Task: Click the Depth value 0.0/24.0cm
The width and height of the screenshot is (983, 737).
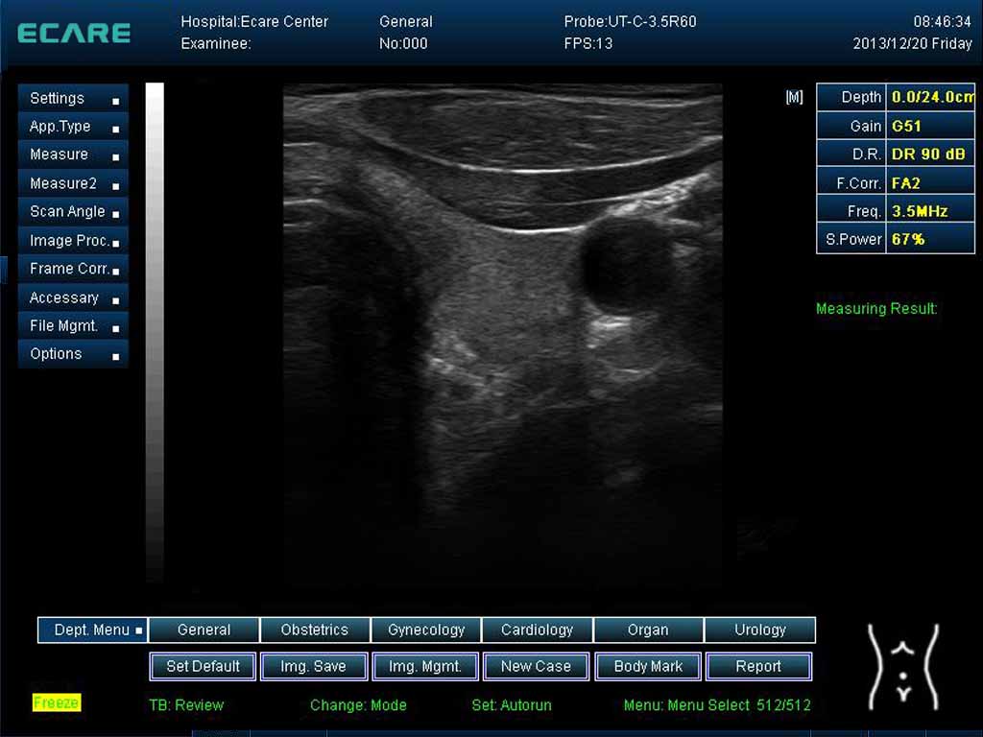Action: coord(931,97)
